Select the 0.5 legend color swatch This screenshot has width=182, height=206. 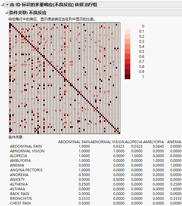tap(127, 52)
